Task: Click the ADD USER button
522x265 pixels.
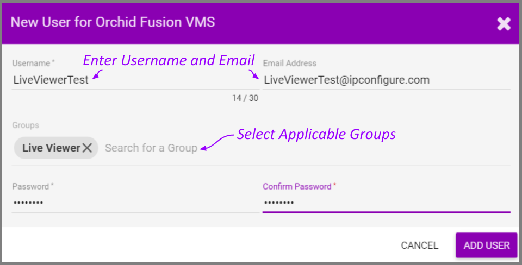Action: tap(486, 245)
